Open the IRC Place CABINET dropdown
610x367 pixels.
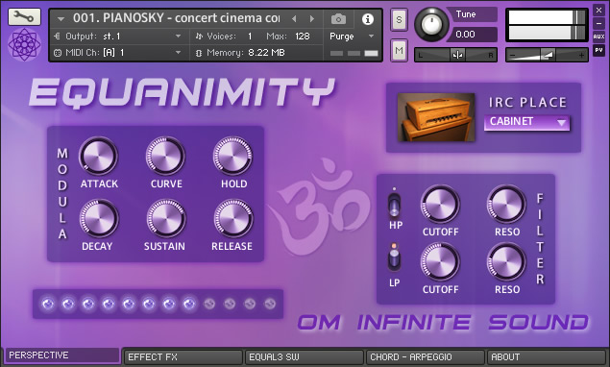[x=526, y=122]
